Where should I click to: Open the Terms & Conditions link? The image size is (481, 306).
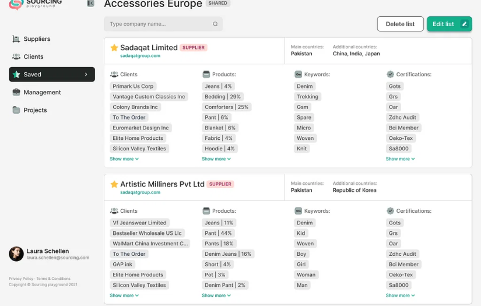(x=54, y=279)
